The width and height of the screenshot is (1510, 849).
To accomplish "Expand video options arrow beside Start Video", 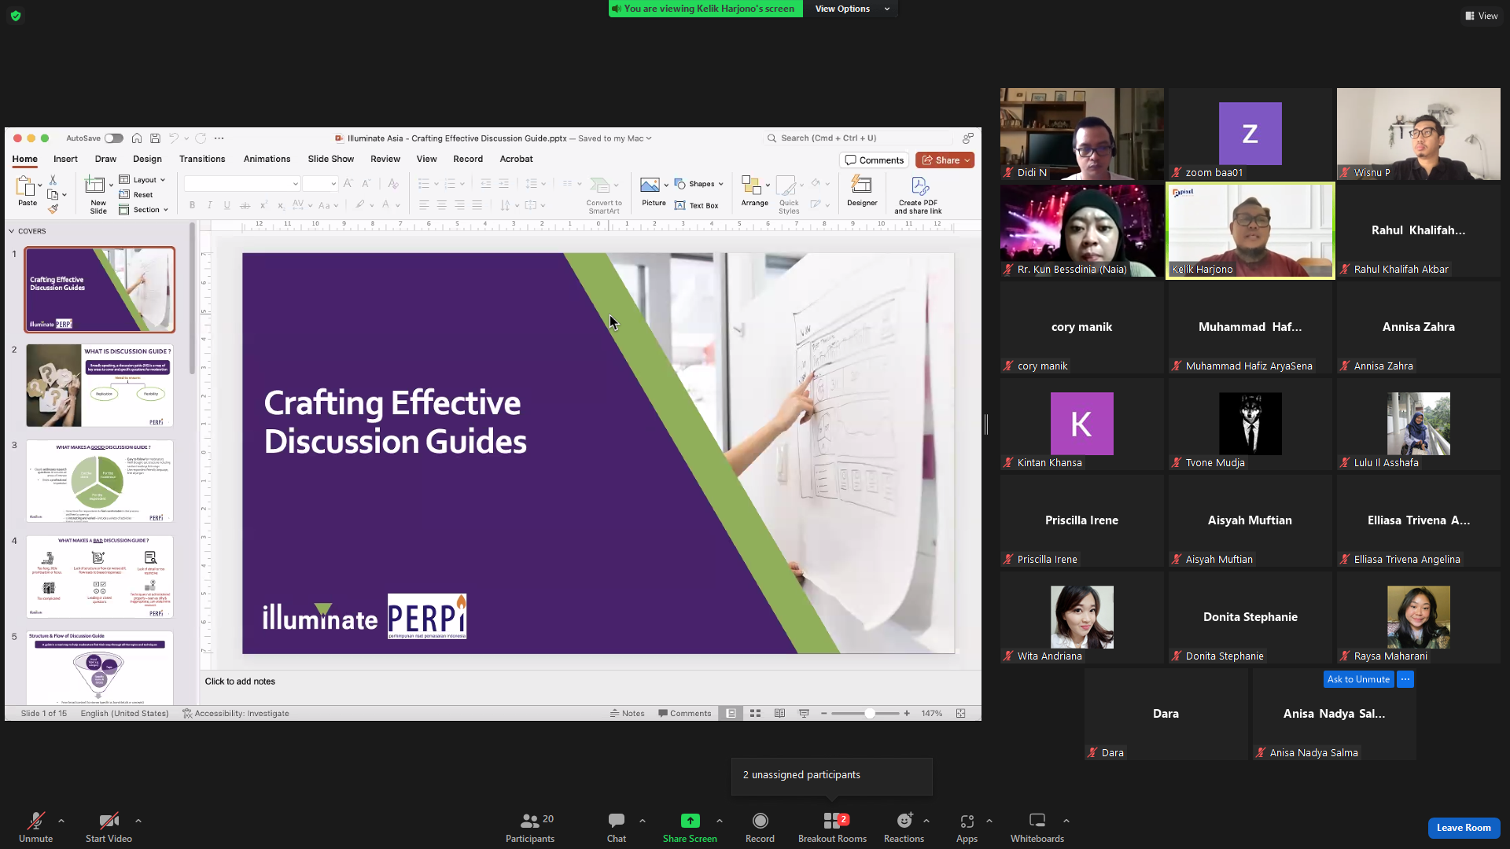I will 138,821.
